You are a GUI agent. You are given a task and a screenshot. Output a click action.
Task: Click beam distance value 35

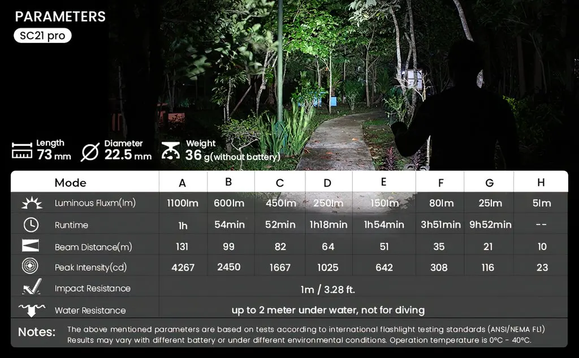coord(439,247)
